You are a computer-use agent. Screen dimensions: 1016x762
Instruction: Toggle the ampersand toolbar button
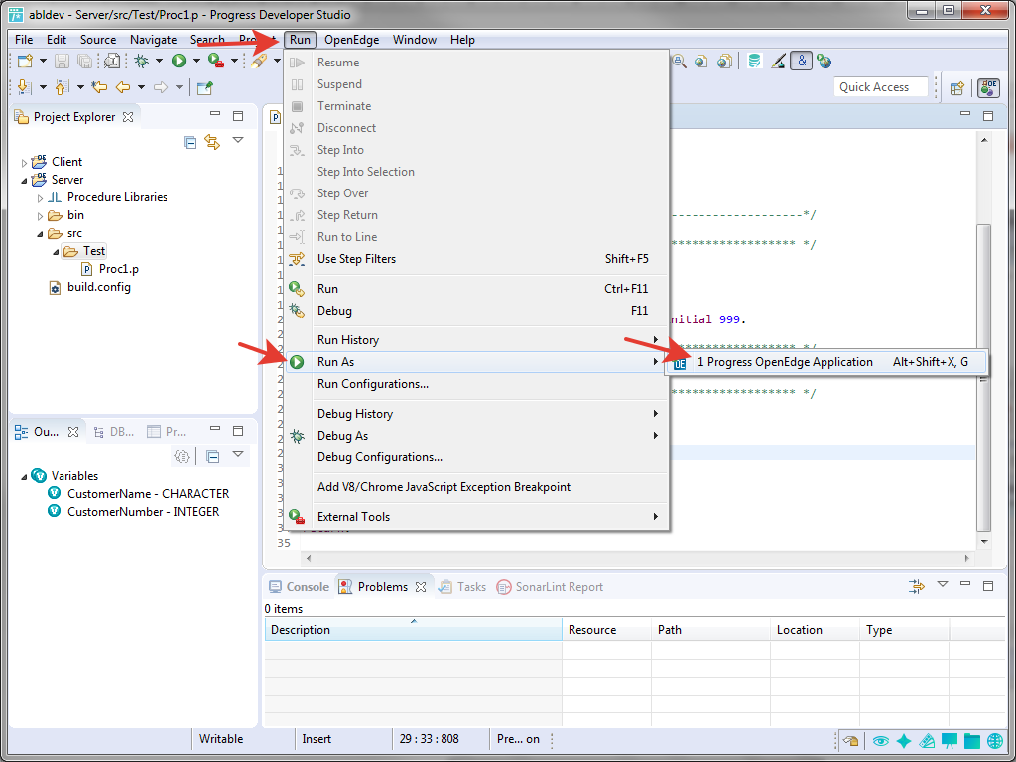(802, 61)
